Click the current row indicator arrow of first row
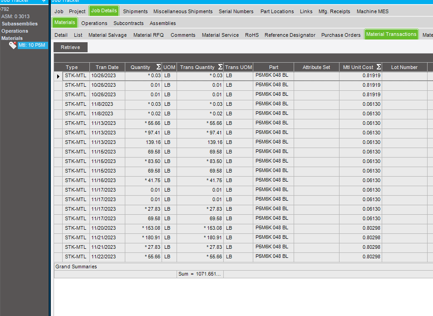Viewport: 433px width, 316px height. [x=58, y=76]
